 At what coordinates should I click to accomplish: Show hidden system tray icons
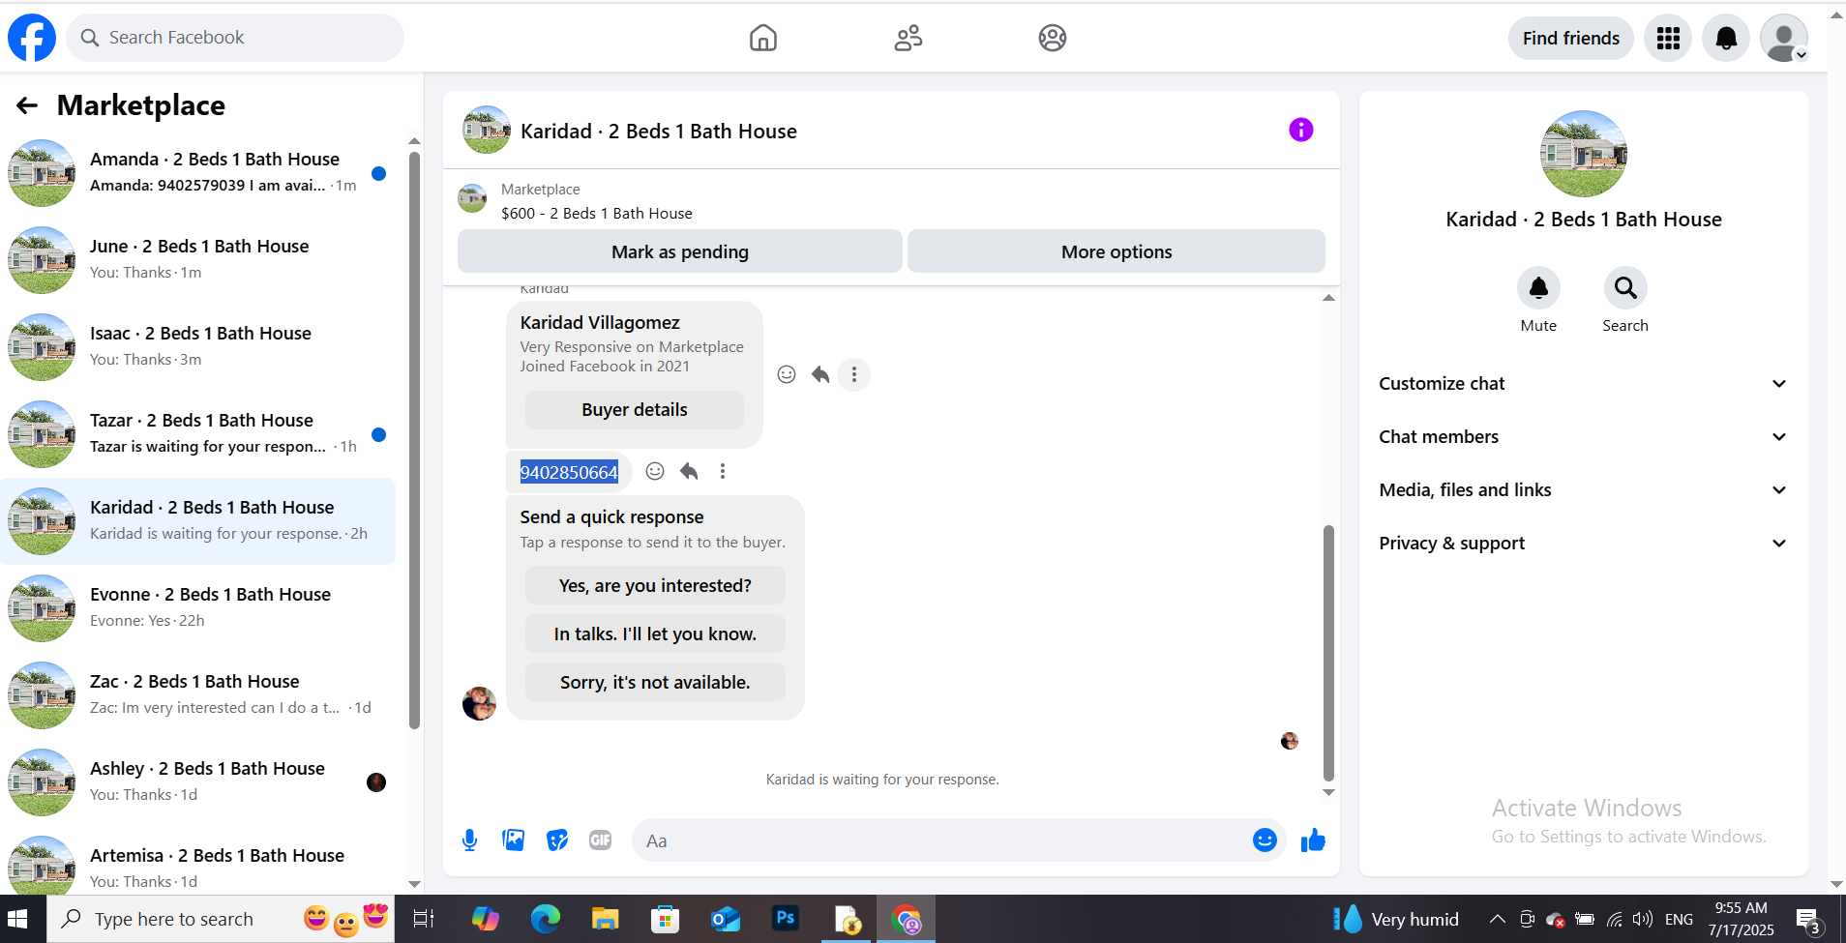click(1497, 919)
